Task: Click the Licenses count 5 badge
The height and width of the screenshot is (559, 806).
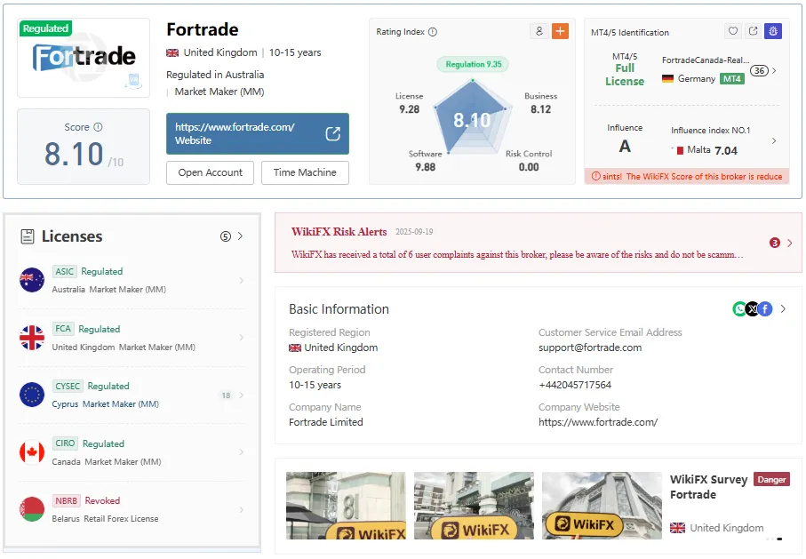Action: 225,236
